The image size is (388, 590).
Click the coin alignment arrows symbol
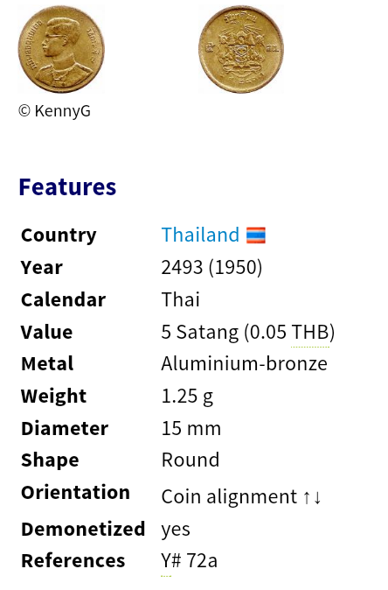tap(312, 497)
